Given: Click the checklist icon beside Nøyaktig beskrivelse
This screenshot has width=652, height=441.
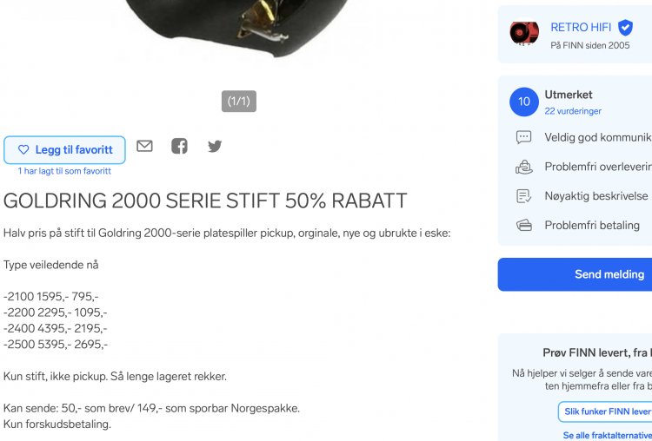Looking at the screenshot, I should pos(524,196).
